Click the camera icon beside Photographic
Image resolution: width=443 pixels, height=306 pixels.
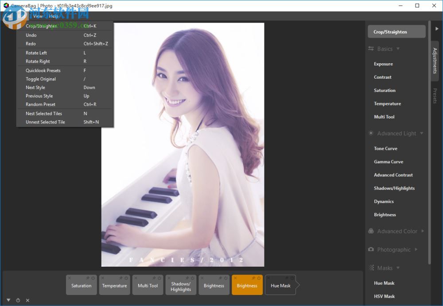pyautogui.click(x=371, y=249)
